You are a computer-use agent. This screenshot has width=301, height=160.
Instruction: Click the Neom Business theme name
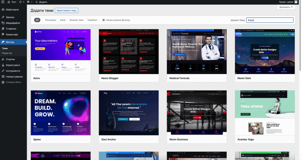pos(179,139)
